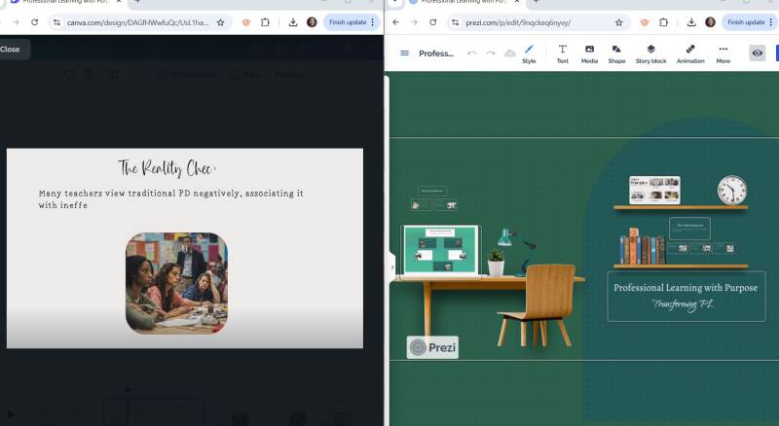
Task: Open profile avatar in Canva browser window
Action: pos(312,22)
